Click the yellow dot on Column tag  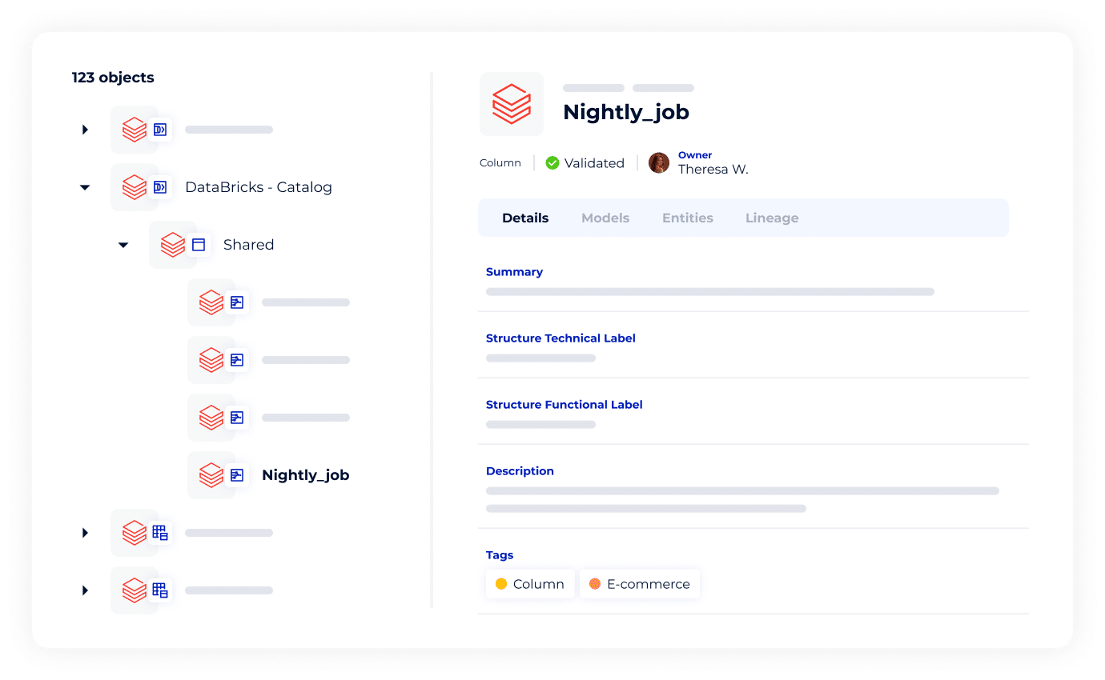click(501, 584)
